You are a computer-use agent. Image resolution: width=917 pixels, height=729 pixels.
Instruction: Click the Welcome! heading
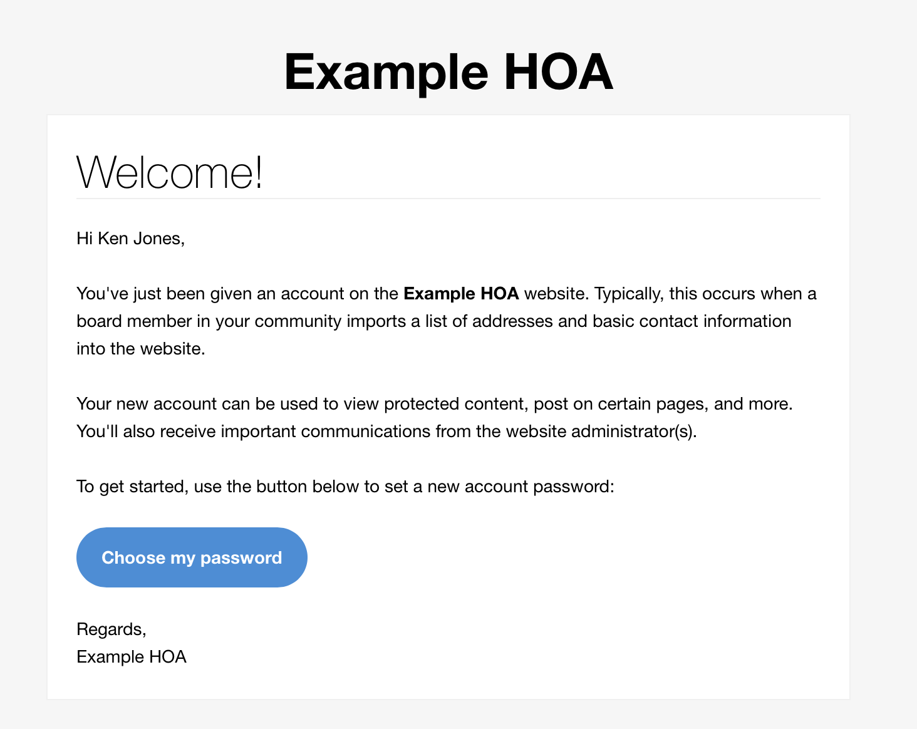coord(169,172)
